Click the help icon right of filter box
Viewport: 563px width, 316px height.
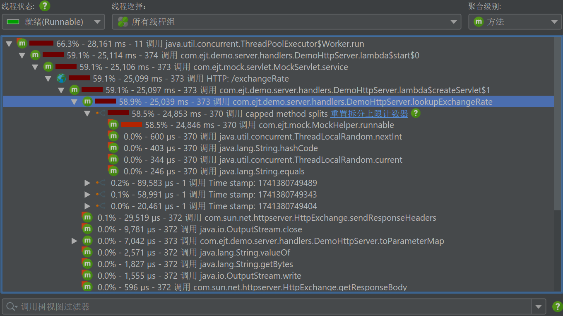pos(557,307)
